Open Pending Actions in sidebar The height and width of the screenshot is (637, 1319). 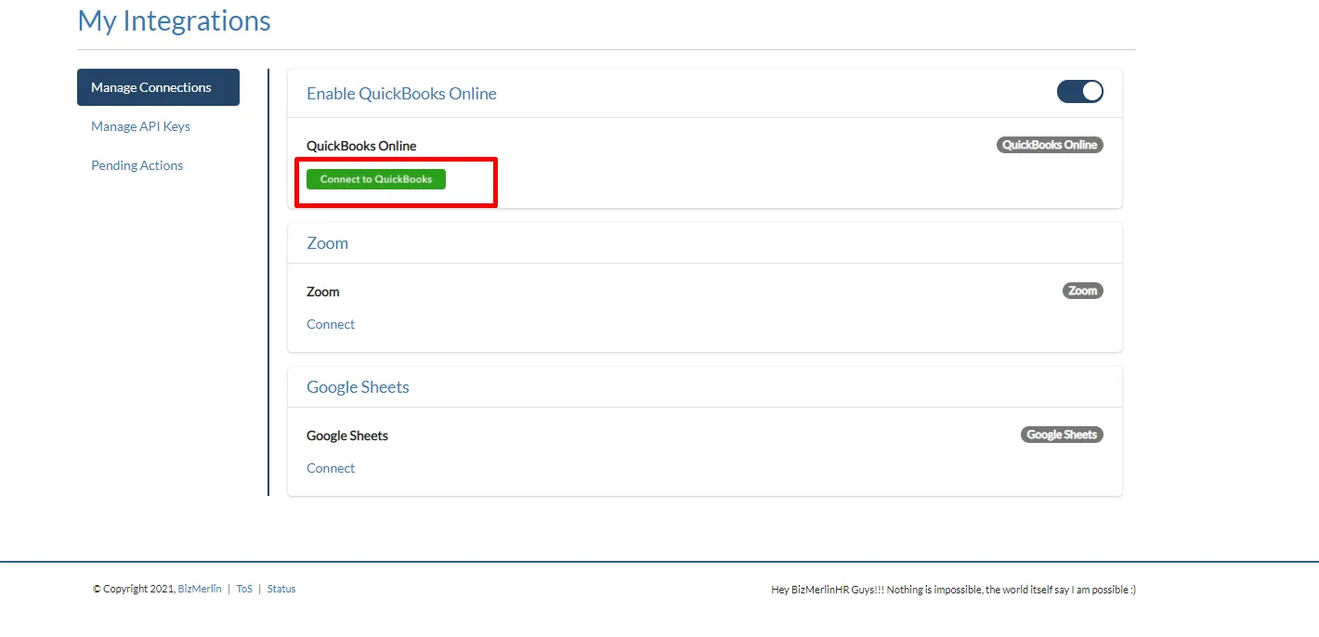point(137,165)
